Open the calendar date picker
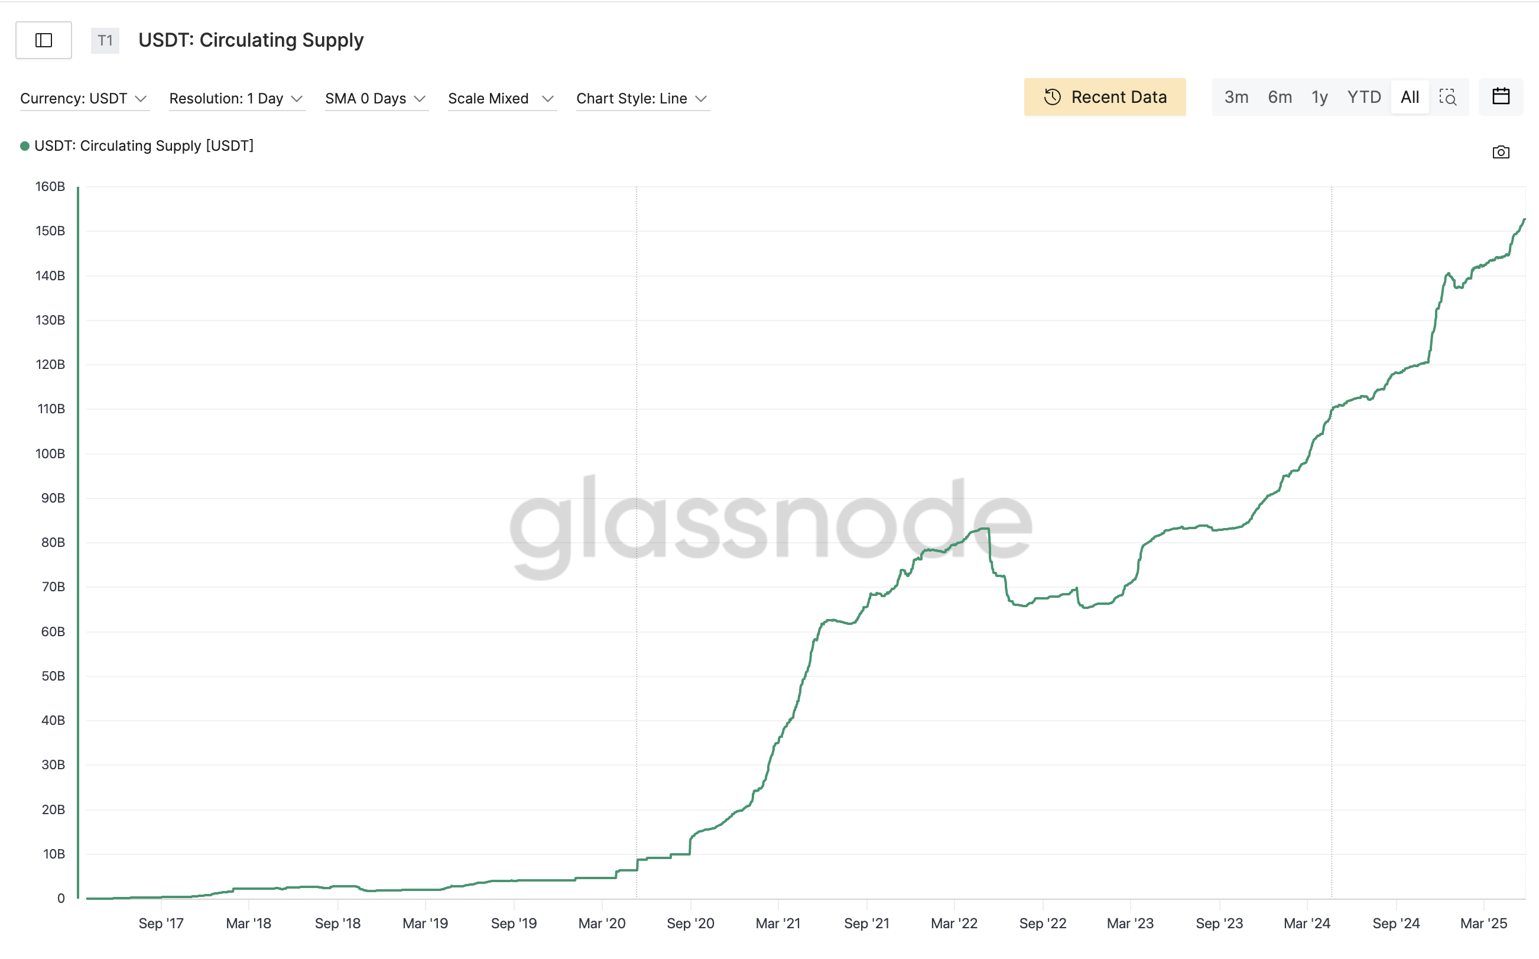The width and height of the screenshot is (1539, 959). (x=1501, y=97)
